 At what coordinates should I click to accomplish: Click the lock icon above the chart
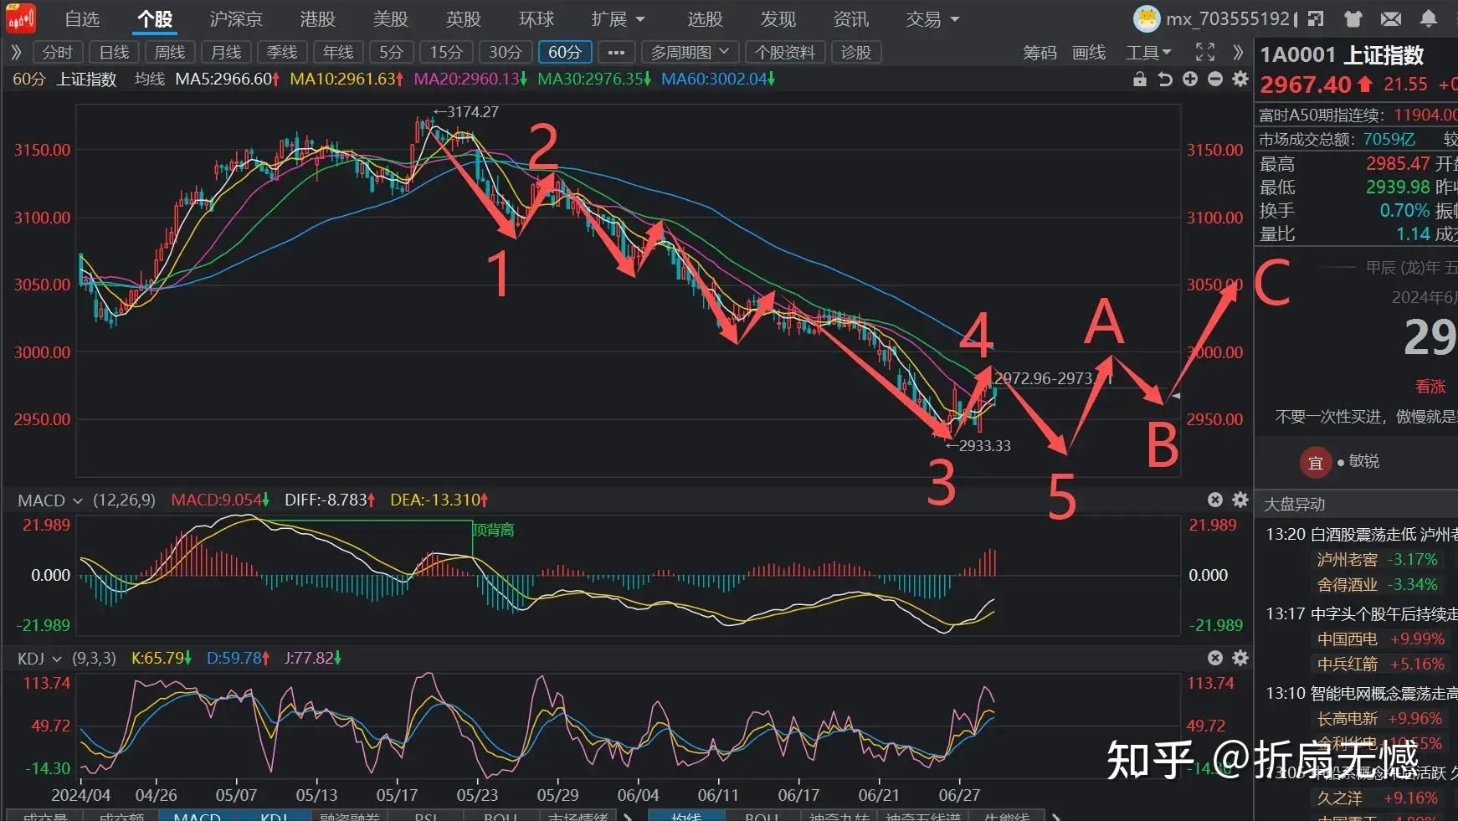(x=1138, y=79)
